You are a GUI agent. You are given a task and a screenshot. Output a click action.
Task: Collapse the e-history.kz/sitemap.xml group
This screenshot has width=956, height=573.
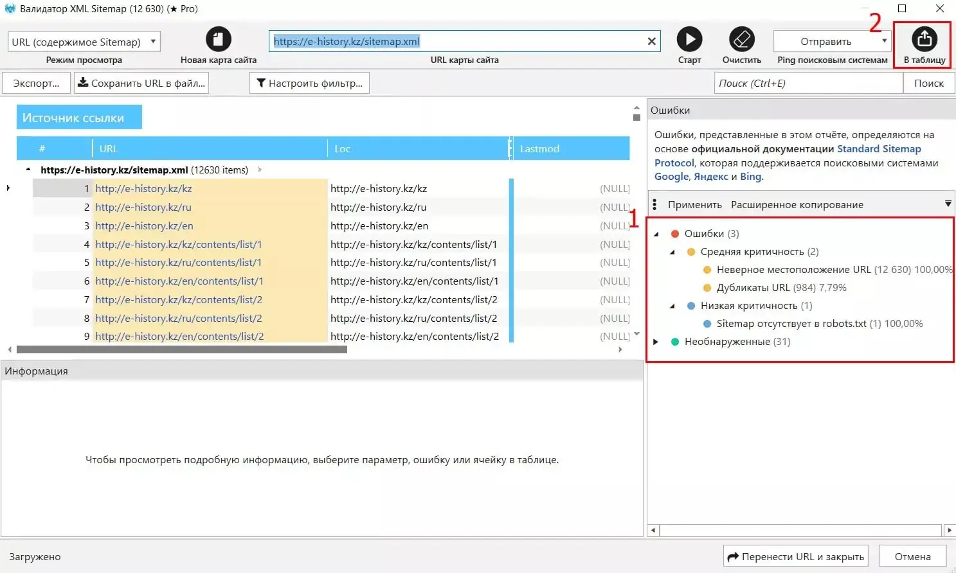pos(28,170)
